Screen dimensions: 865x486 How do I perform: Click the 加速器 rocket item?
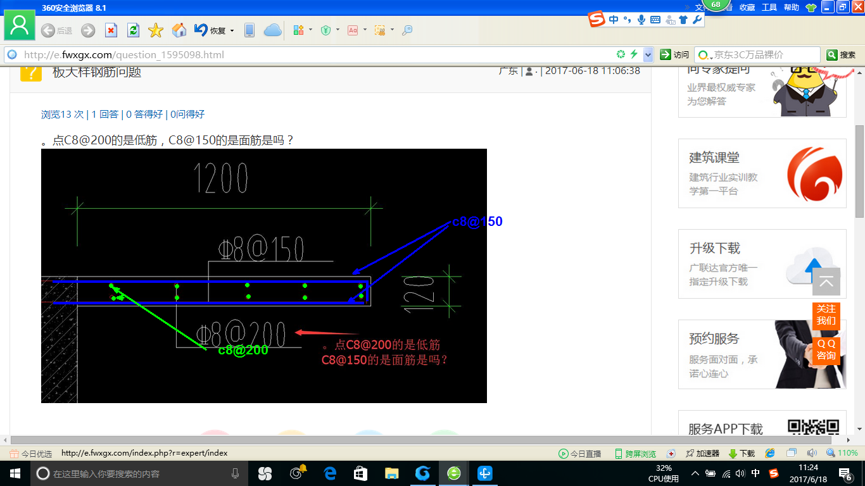[x=702, y=454]
